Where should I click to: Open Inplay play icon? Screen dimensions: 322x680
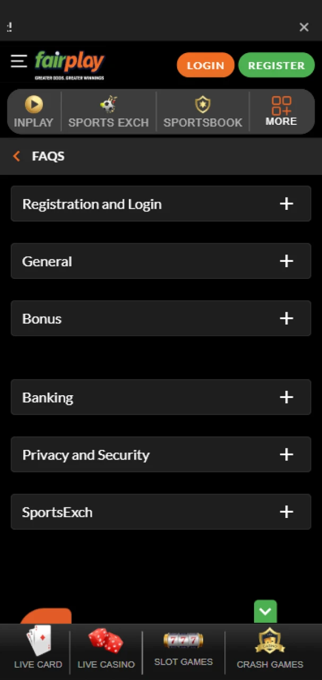click(34, 104)
